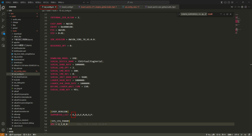
Task: Jump to next find match
Action: click(x=224, y=14)
